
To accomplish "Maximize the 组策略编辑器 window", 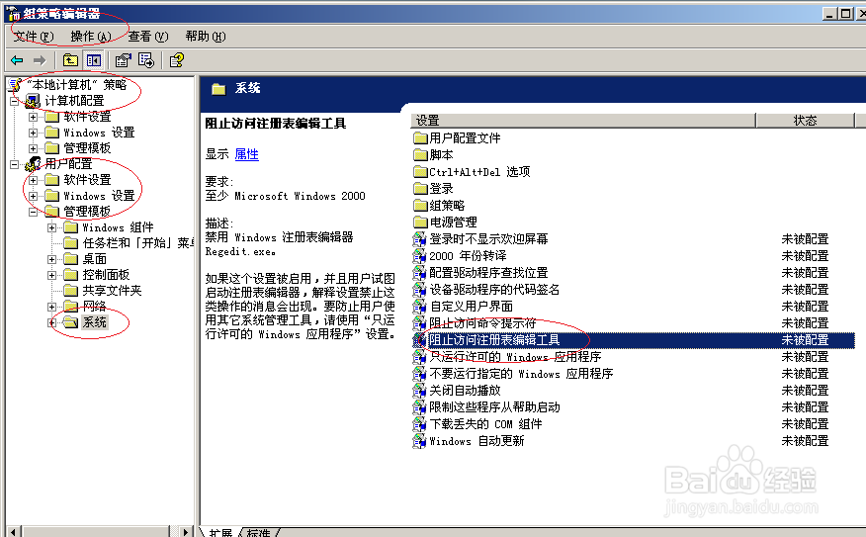I will [845, 13].
